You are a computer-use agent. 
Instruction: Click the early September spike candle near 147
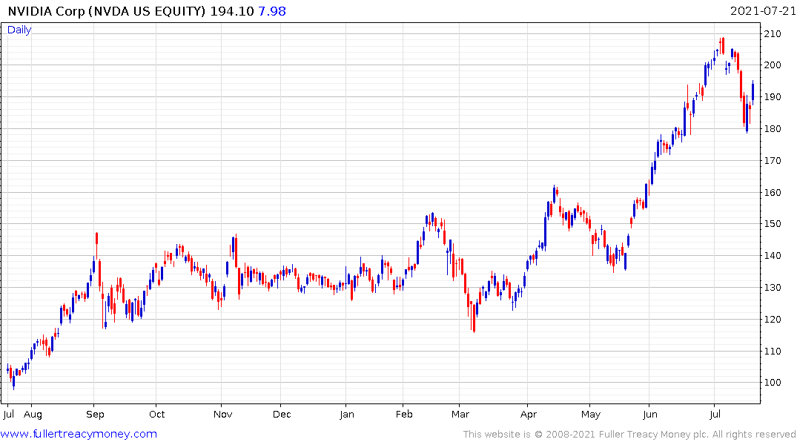(96, 245)
